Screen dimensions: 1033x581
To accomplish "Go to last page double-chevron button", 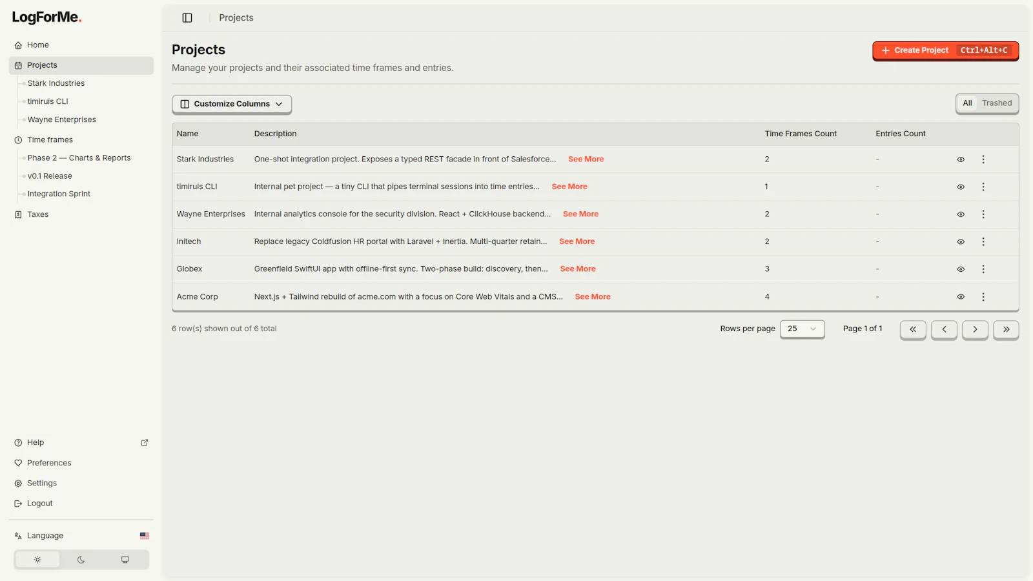I will point(1006,329).
